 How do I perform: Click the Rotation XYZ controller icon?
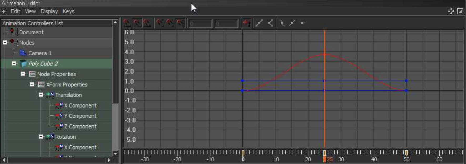[50, 137]
